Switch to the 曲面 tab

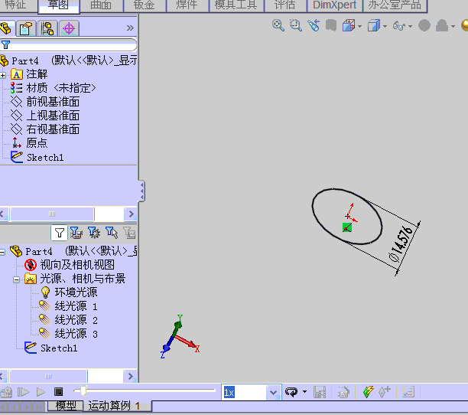pos(101,5)
